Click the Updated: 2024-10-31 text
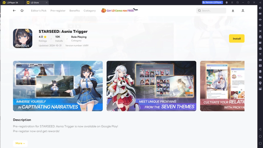The image size is (263, 148). coord(50,45)
